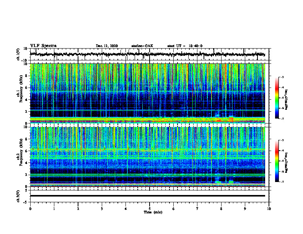This screenshot has height=234, width=303.
Task: Click the "6" kHz tick of ch.2 spectrogram
Action: click(x=26, y=151)
